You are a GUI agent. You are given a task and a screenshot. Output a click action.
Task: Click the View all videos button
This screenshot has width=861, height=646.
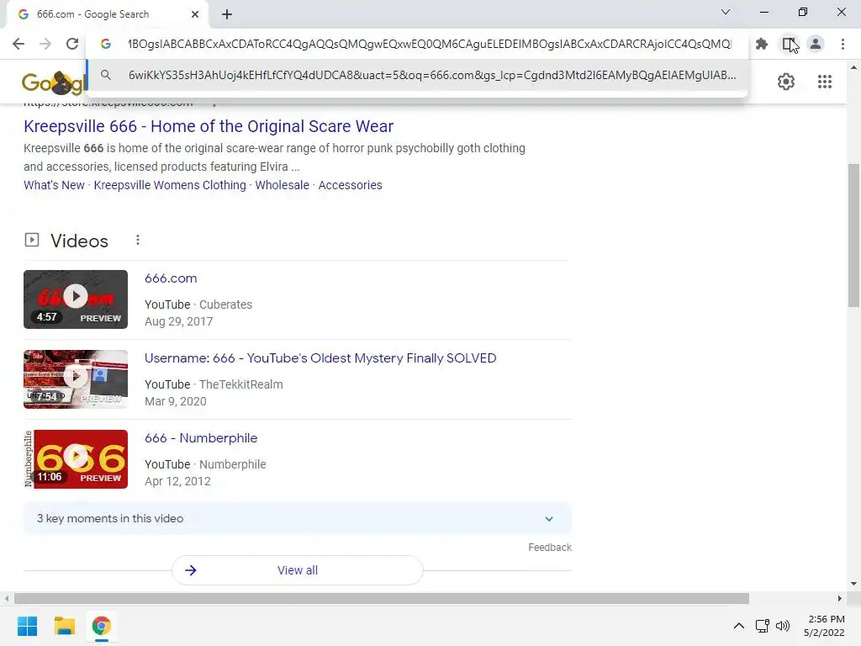[298, 570]
